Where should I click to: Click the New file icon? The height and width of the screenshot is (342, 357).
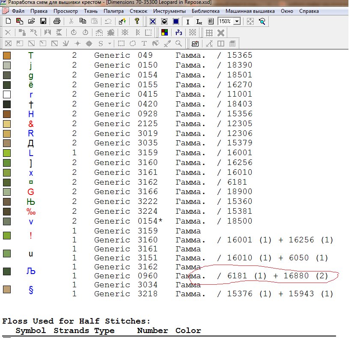click(x=7, y=21)
